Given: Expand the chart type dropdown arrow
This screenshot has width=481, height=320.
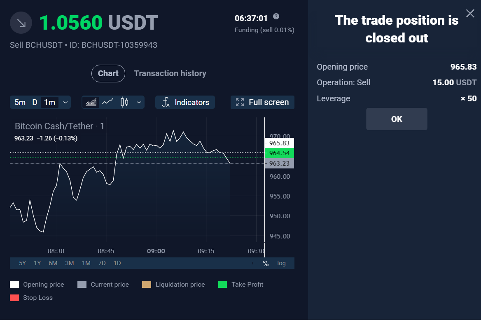Looking at the screenshot, I should click(139, 102).
